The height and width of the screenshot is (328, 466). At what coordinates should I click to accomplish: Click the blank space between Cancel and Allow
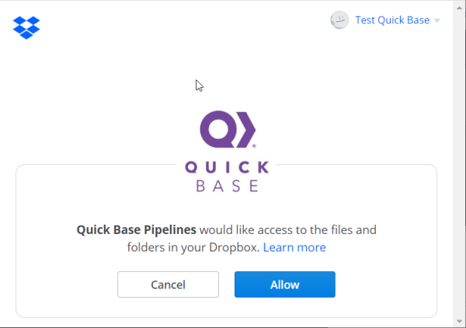click(226, 284)
